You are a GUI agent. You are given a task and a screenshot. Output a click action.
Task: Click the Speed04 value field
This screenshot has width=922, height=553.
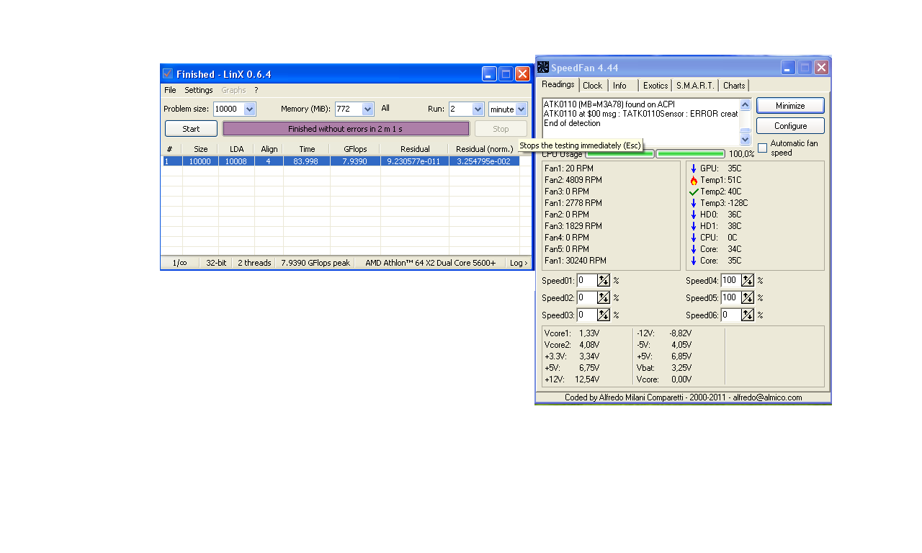click(730, 280)
